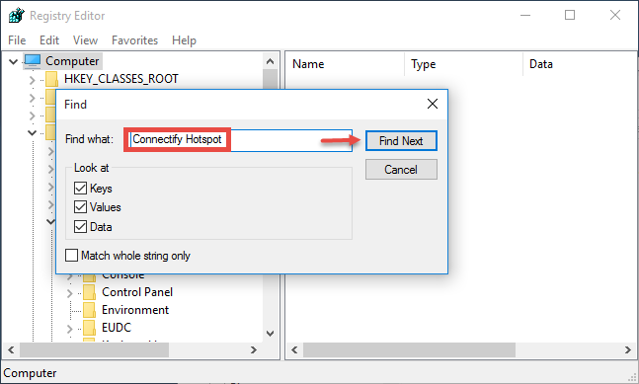The height and width of the screenshot is (384, 639).
Task: Close the Registry Editor window
Action: coord(615,16)
